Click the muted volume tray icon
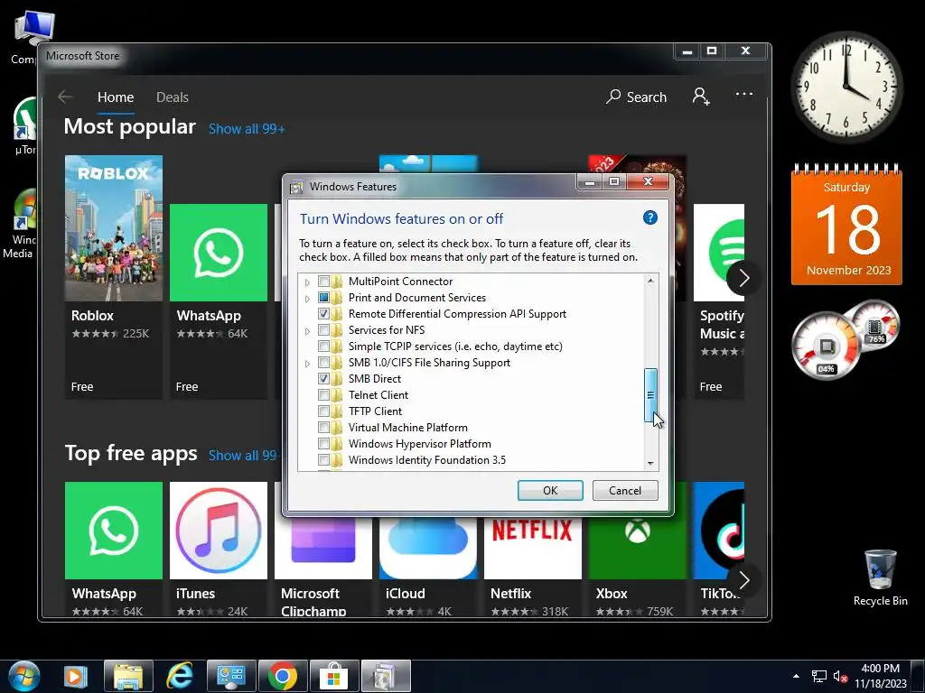 point(841,676)
